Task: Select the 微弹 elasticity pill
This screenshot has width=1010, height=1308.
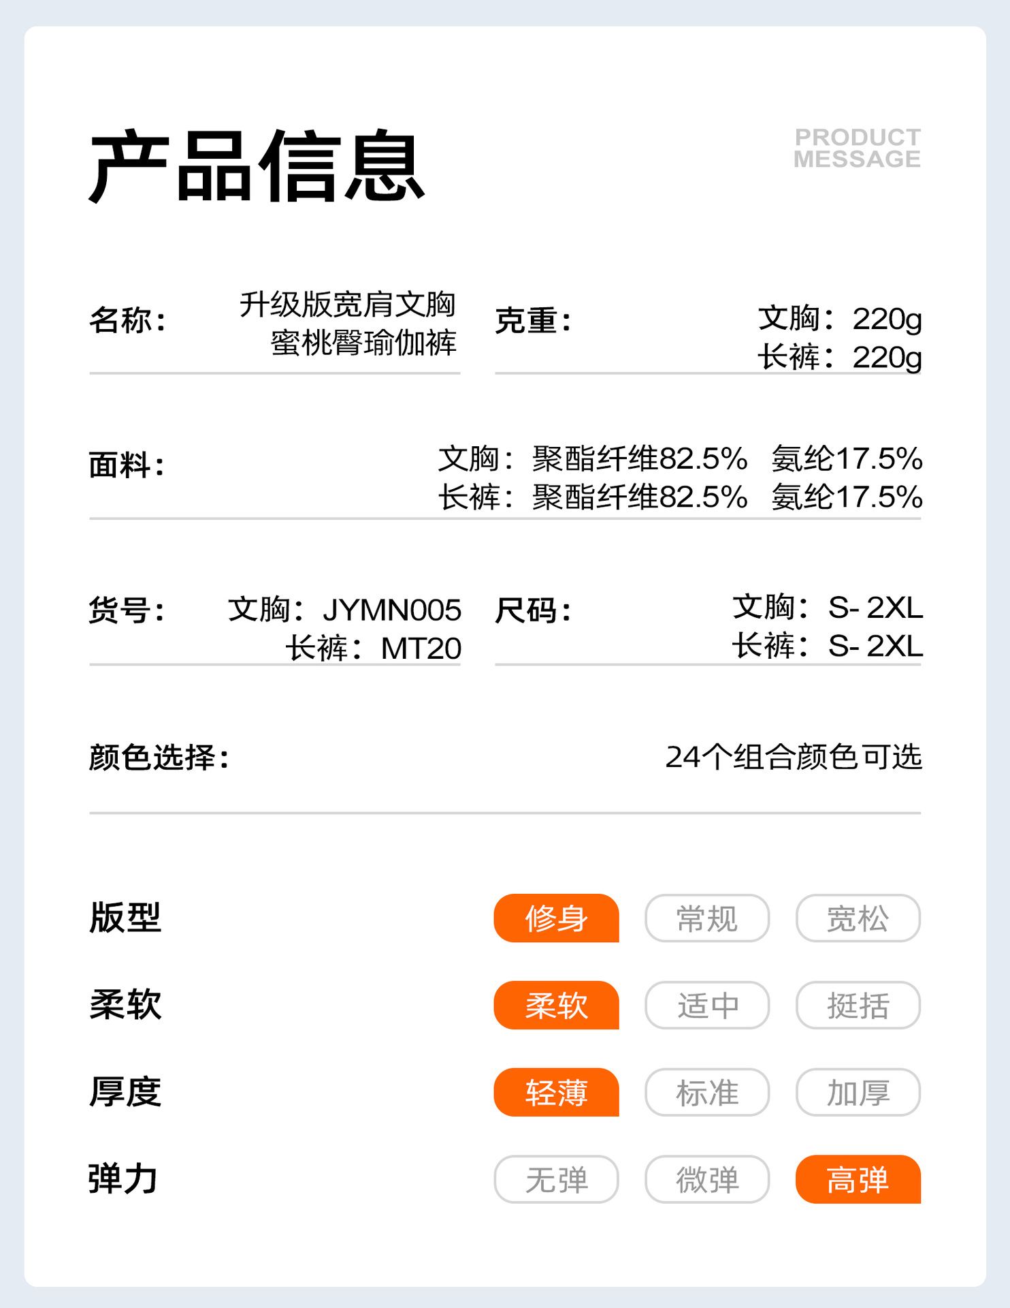Action: [x=707, y=1180]
